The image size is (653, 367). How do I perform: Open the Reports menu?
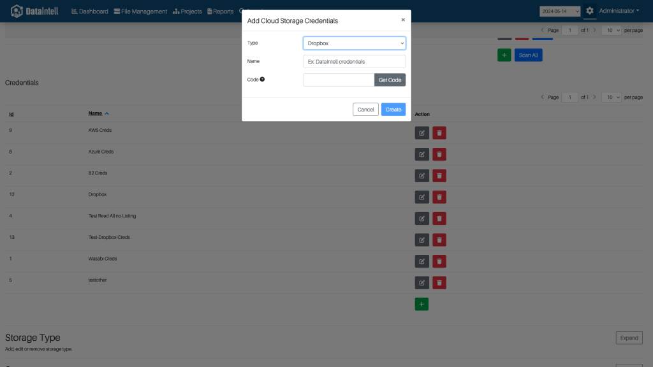click(220, 11)
